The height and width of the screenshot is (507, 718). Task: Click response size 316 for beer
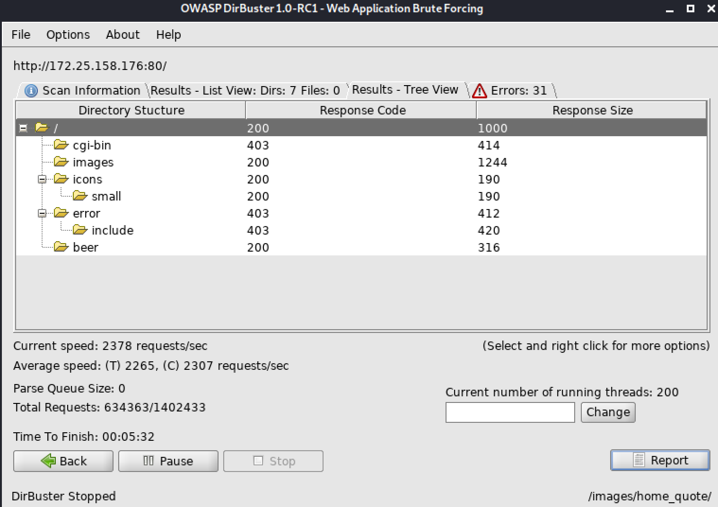point(489,247)
